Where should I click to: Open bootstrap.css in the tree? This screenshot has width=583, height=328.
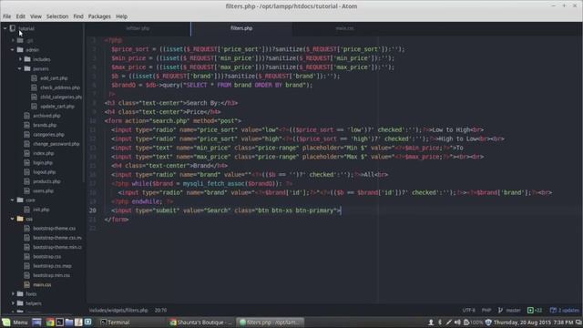pyautogui.click(x=47, y=256)
